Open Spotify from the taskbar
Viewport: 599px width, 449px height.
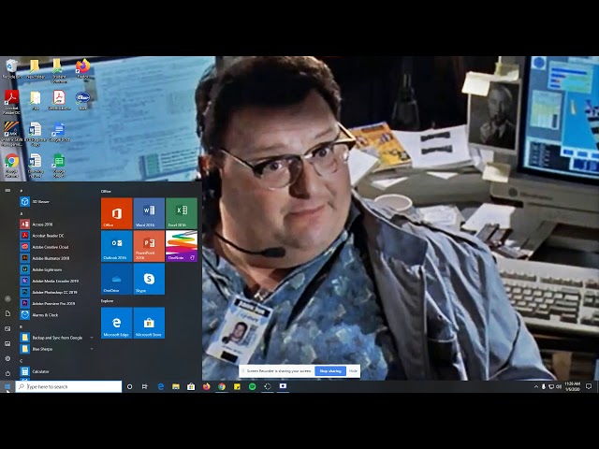[x=252, y=386]
